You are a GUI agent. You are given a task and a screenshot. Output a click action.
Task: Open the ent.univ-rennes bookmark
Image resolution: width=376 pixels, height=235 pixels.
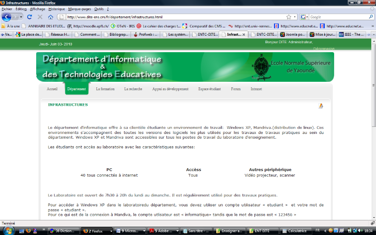(x=250, y=26)
